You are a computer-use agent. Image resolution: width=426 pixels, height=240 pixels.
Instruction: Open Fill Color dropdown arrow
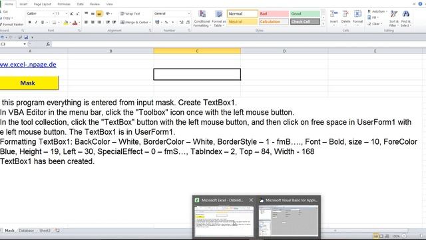click(70, 22)
